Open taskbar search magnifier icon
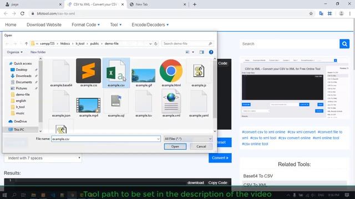355x199 pixels. pos(14,195)
